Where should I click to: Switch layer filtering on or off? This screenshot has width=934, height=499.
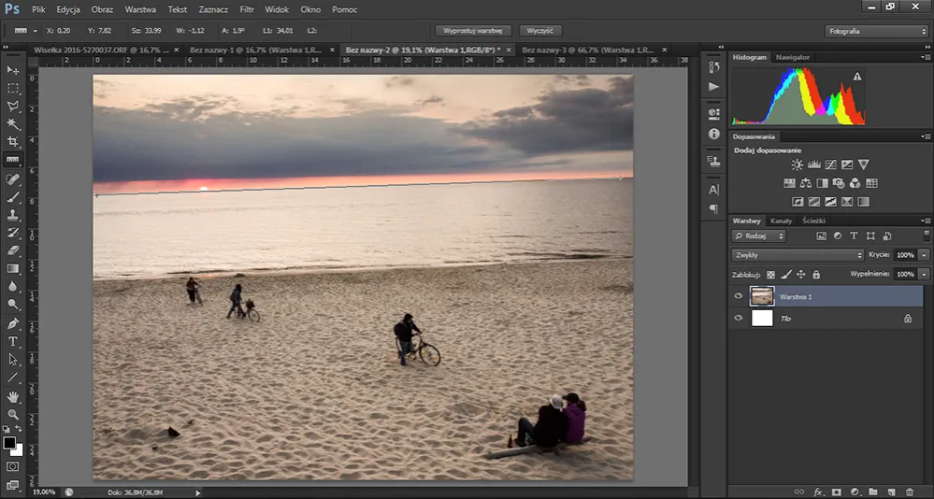[927, 235]
